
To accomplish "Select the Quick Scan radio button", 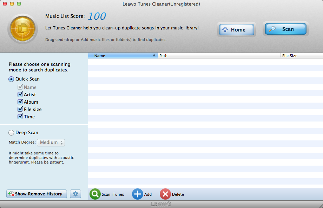I will pos(12,79).
